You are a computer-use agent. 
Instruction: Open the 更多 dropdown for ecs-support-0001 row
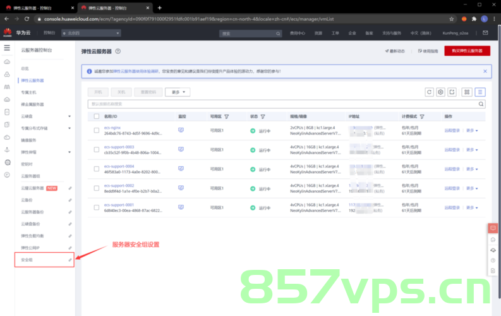pyautogui.click(x=472, y=208)
